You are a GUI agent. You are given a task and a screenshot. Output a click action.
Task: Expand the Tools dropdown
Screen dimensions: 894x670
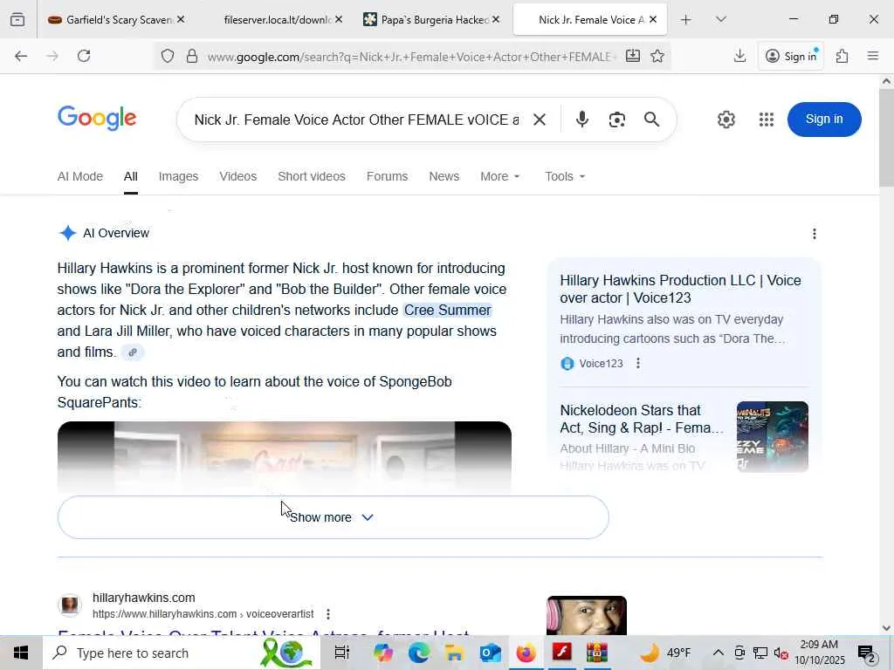tap(565, 176)
